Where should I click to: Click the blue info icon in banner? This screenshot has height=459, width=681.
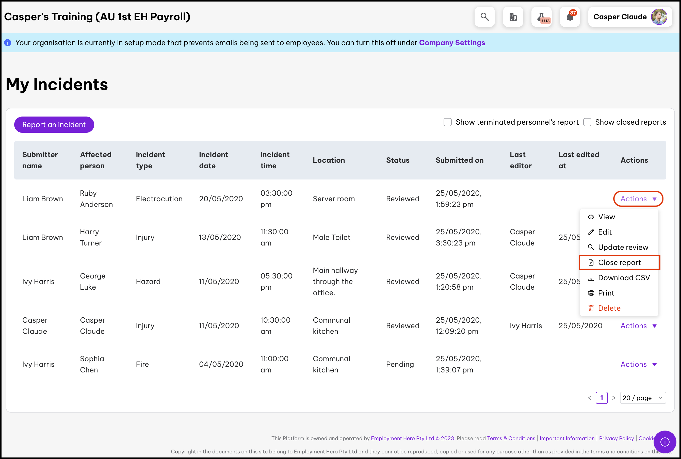point(8,43)
